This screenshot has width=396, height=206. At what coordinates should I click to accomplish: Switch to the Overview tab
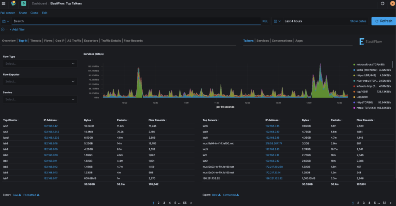9,41
